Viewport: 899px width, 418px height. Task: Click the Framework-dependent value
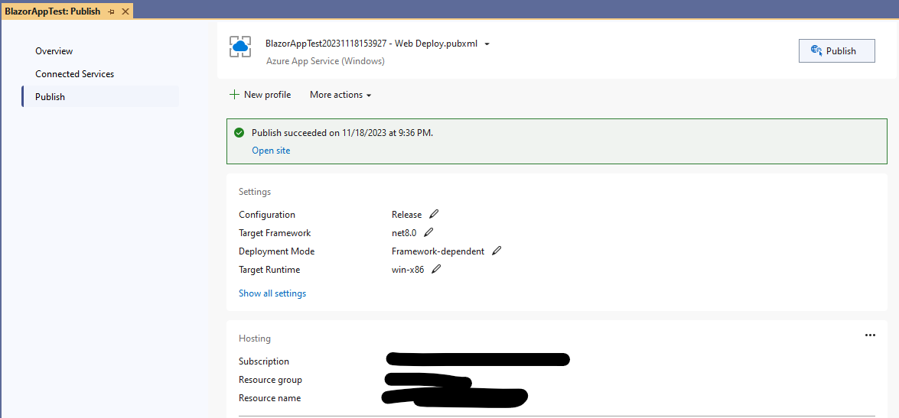tap(438, 251)
